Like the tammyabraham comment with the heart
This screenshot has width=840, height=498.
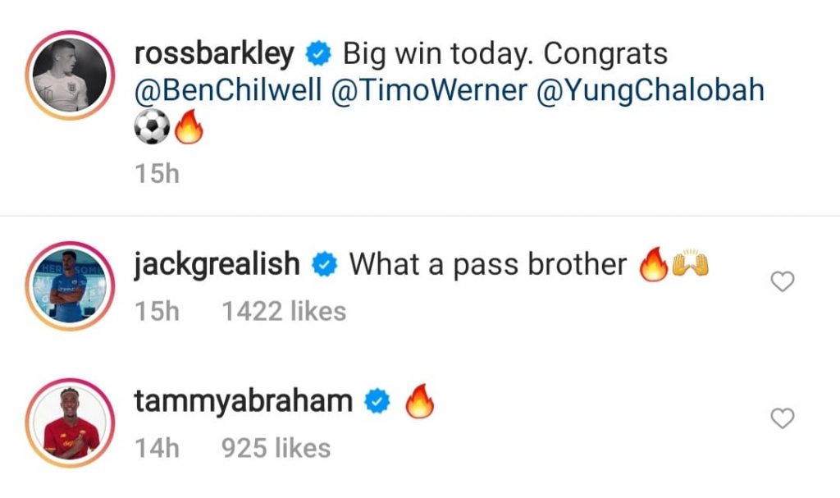[x=782, y=418]
